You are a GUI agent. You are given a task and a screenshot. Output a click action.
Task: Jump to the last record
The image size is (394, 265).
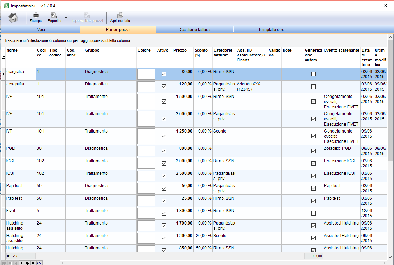33,263
